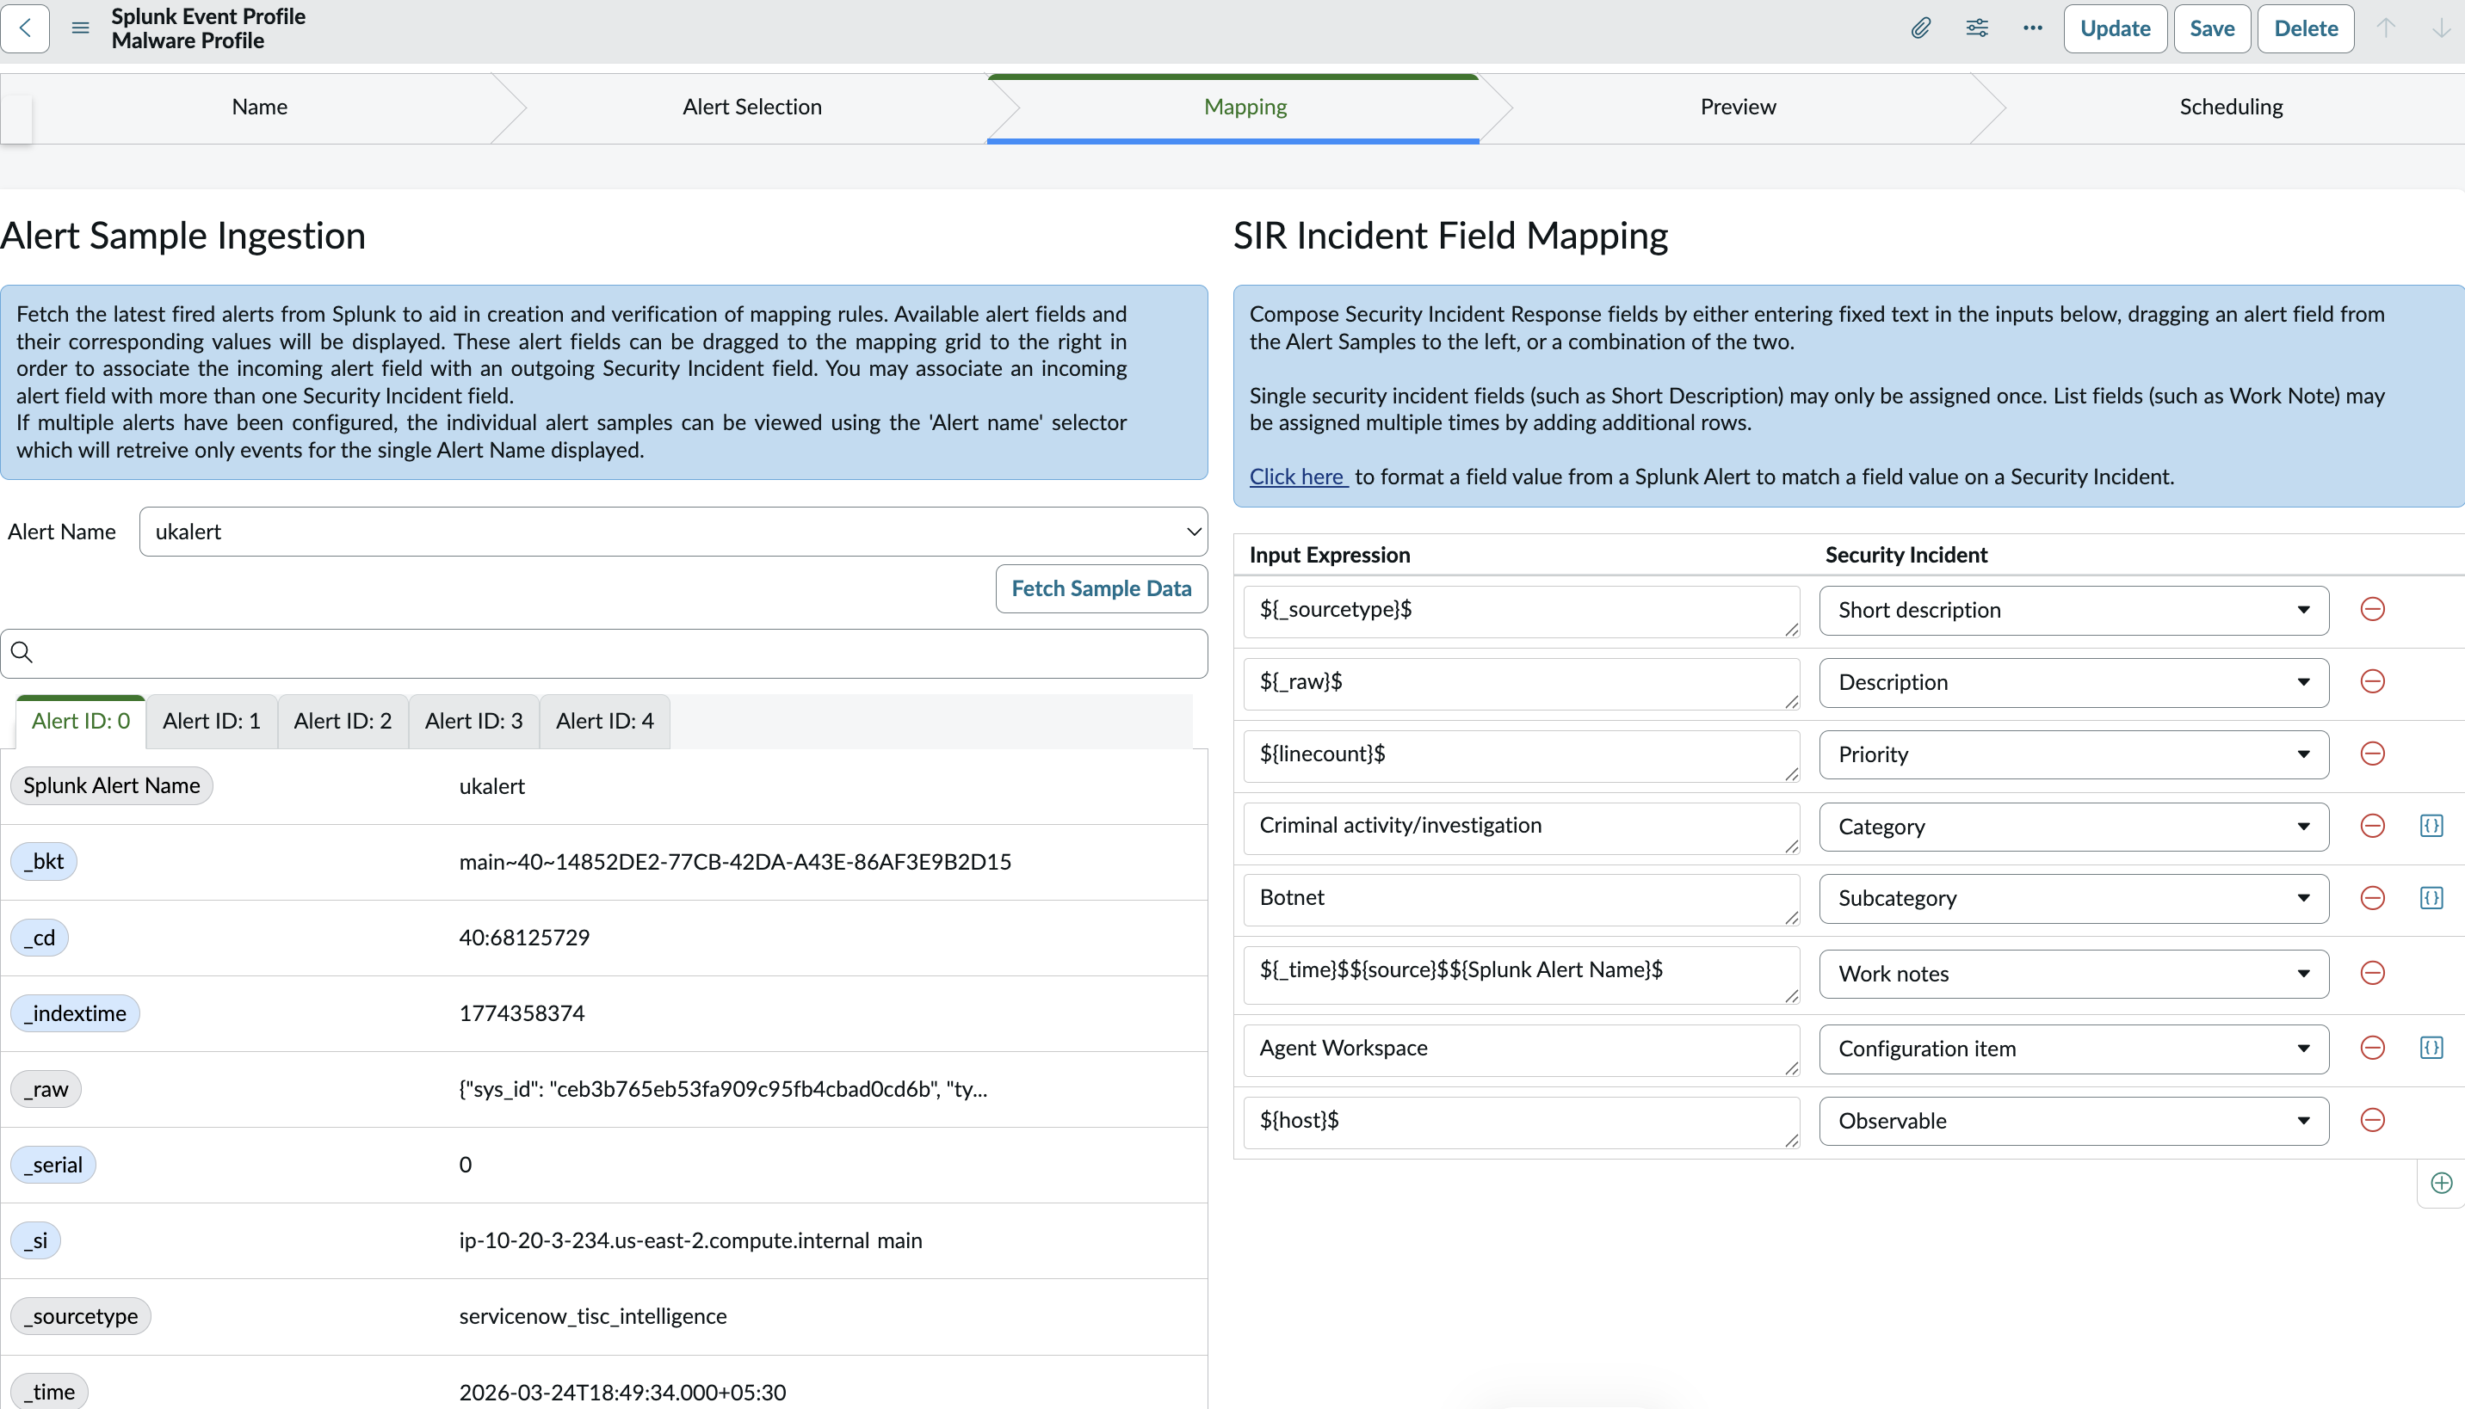Add a new mapping row with plus icon
Image resolution: width=2465 pixels, height=1409 pixels.
pos(2441,1184)
